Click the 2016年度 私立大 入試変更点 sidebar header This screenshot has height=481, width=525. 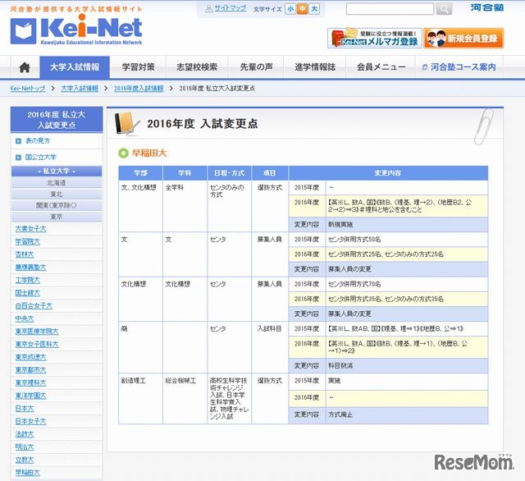[57, 120]
